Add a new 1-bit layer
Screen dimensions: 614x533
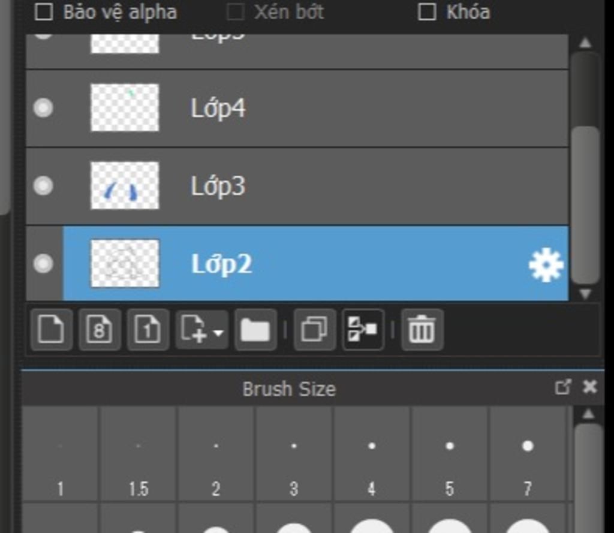pos(148,329)
